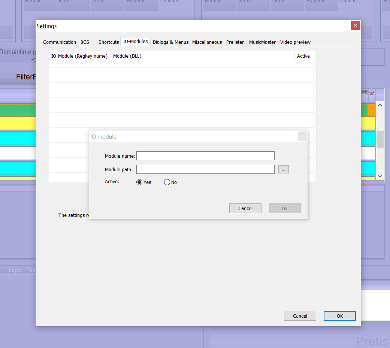Click the playlist scrollbar down arrow
This screenshot has height=348, width=390.
tap(380, 176)
